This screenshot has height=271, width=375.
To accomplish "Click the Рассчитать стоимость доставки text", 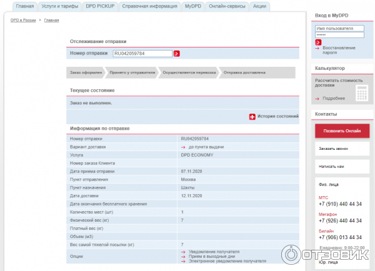I will click(339, 83).
